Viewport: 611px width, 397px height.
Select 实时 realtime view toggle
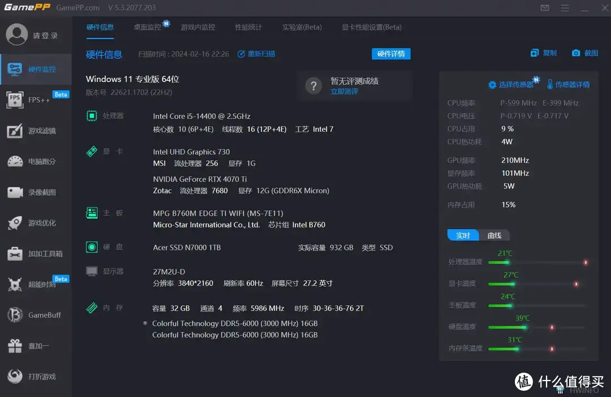click(463, 235)
